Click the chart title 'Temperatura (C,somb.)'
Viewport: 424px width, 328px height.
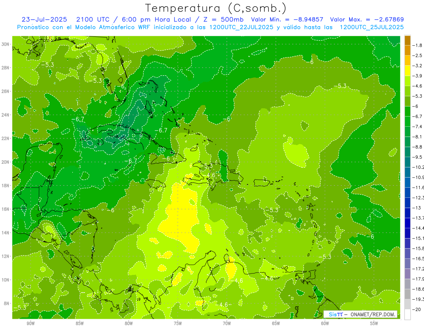216,8
